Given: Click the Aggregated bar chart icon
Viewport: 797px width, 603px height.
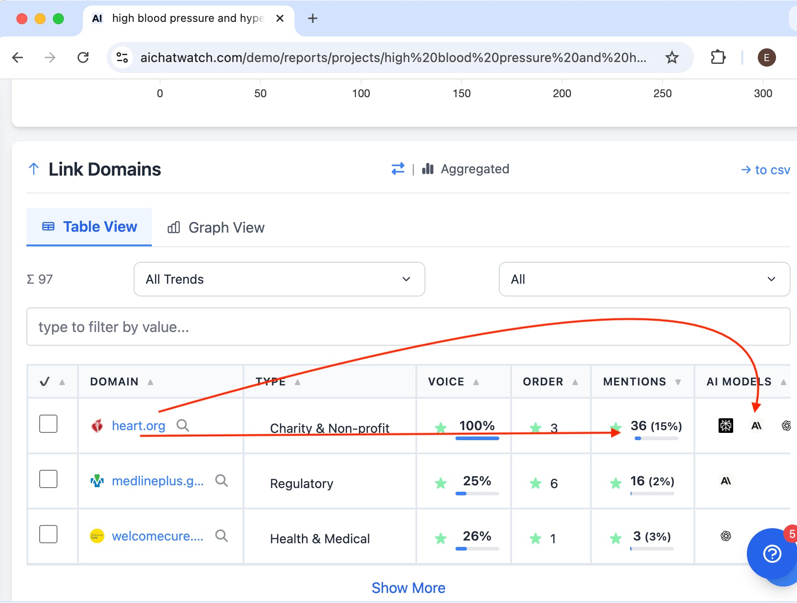Looking at the screenshot, I should pyautogui.click(x=428, y=169).
